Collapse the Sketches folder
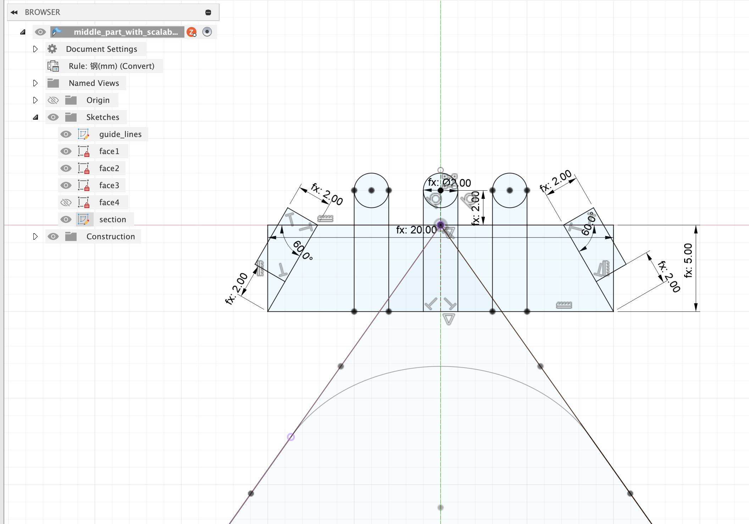 tap(35, 117)
